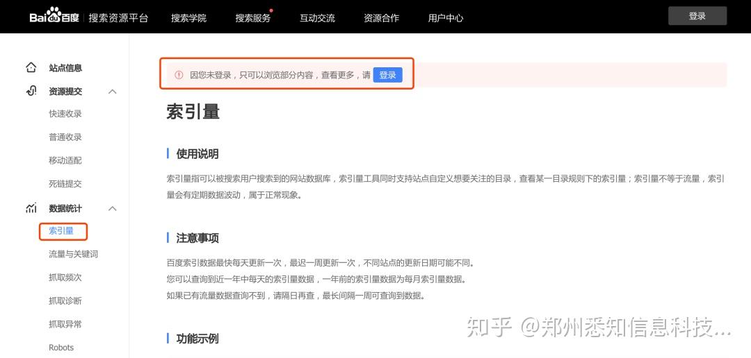751x358 pixels.
Task: Open 快速收录 in sidebar
Action: 65,114
